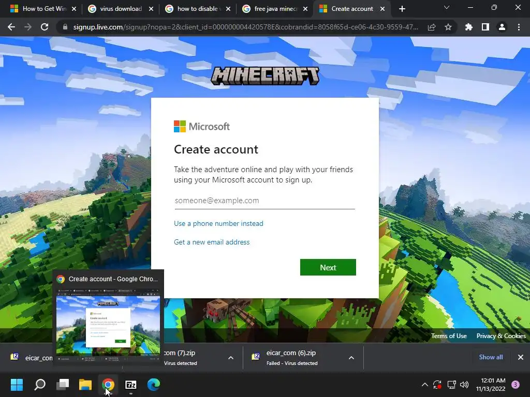
Task: Click 'Show all' downloads
Action: (x=491, y=357)
